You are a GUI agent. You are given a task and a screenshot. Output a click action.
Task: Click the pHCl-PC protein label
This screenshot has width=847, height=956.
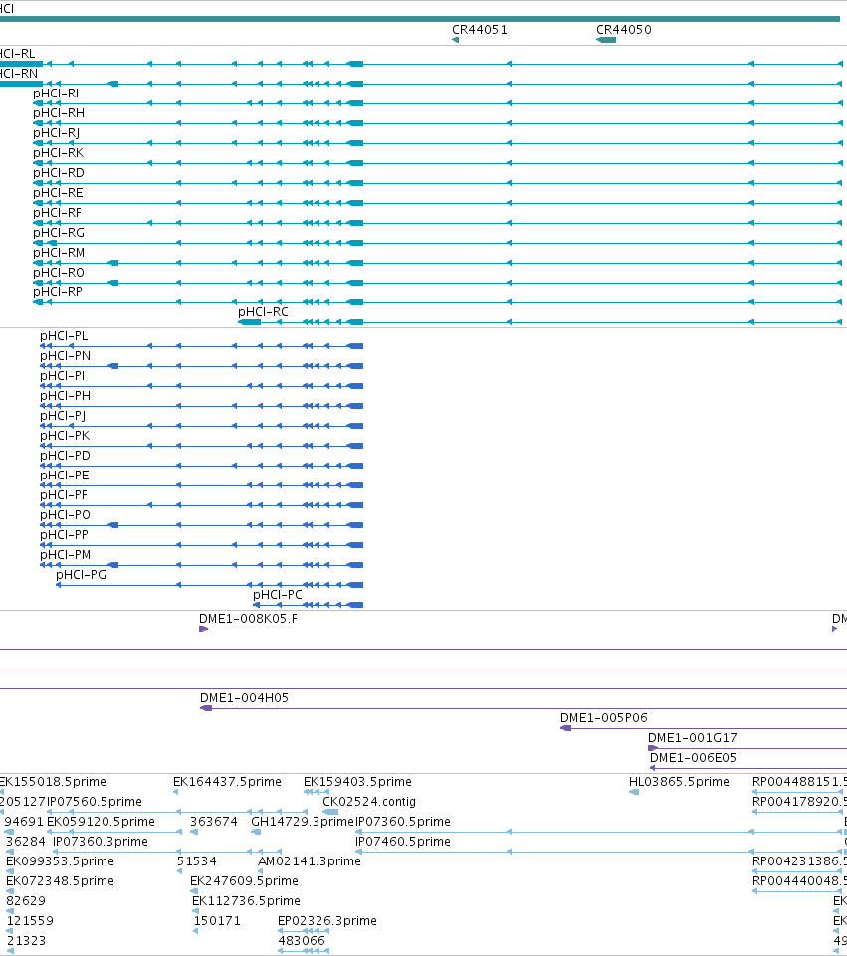(x=278, y=595)
